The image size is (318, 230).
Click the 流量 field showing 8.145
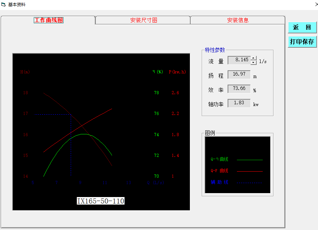pyautogui.click(x=239, y=60)
